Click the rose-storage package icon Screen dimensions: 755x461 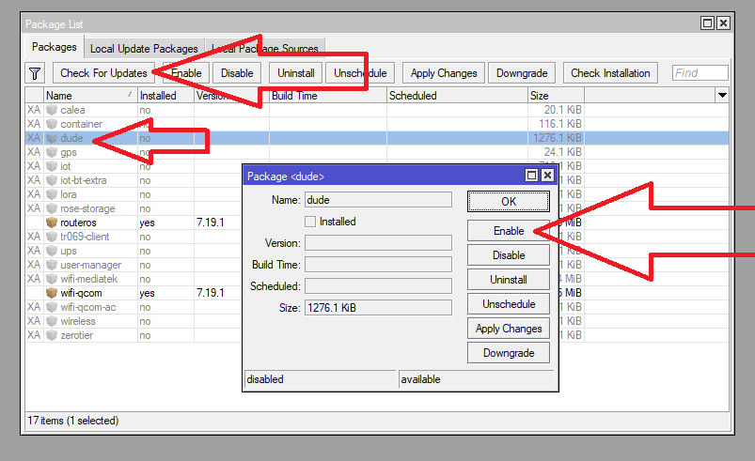pyautogui.click(x=52, y=208)
